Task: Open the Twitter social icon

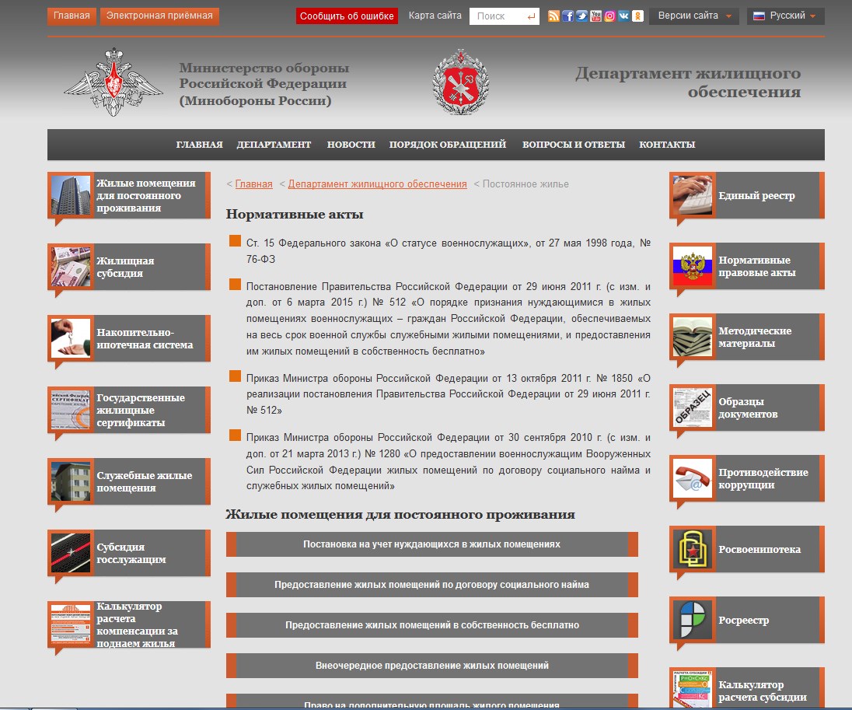Action: click(x=581, y=16)
